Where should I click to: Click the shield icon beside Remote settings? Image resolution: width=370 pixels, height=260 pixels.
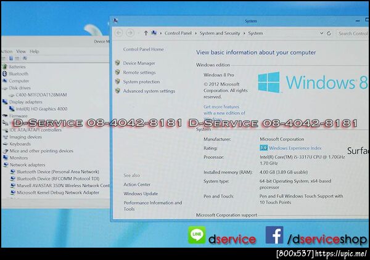point(118,72)
